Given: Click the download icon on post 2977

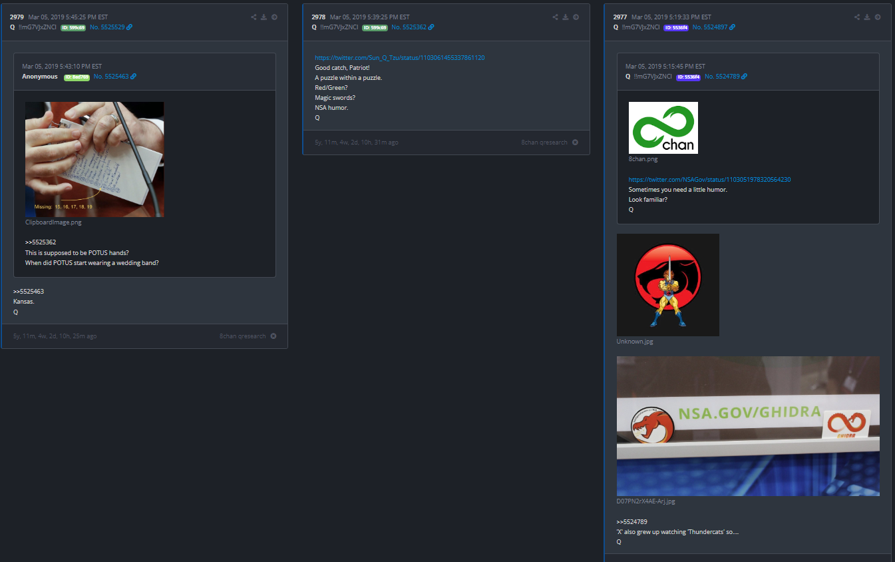Looking at the screenshot, I should (867, 17).
